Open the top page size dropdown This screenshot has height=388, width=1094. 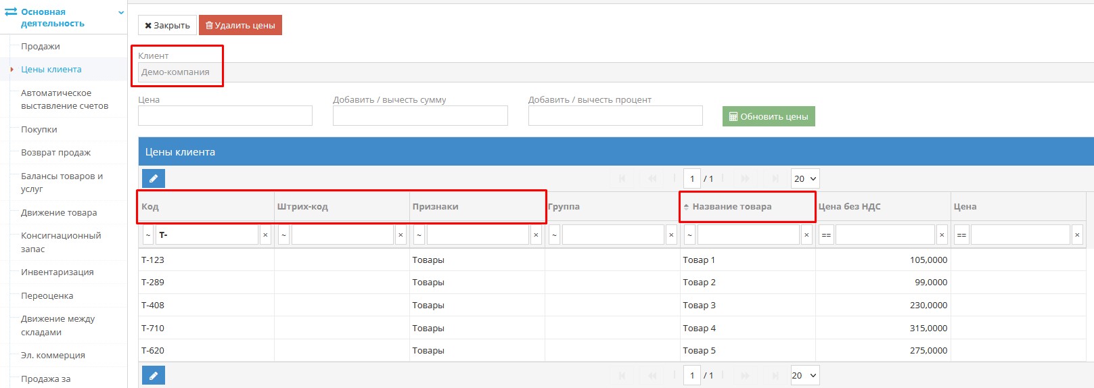point(804,178)
